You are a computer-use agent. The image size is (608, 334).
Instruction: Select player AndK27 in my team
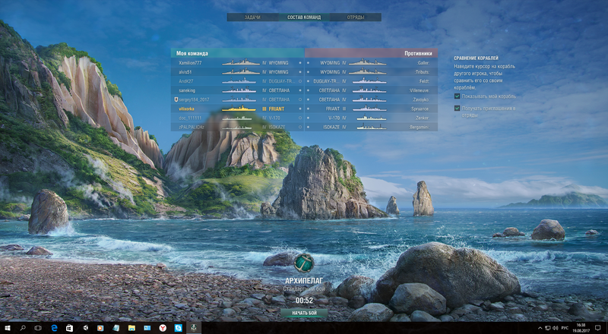coord(186,81)
